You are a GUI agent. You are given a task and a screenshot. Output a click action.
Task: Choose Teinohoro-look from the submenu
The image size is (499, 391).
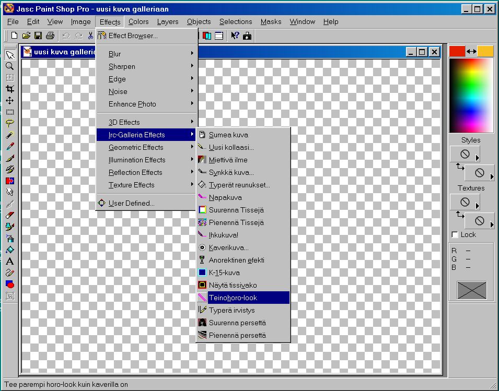[243, 298]
